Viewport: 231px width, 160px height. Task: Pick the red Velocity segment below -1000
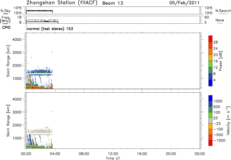[x=210, y=143]
